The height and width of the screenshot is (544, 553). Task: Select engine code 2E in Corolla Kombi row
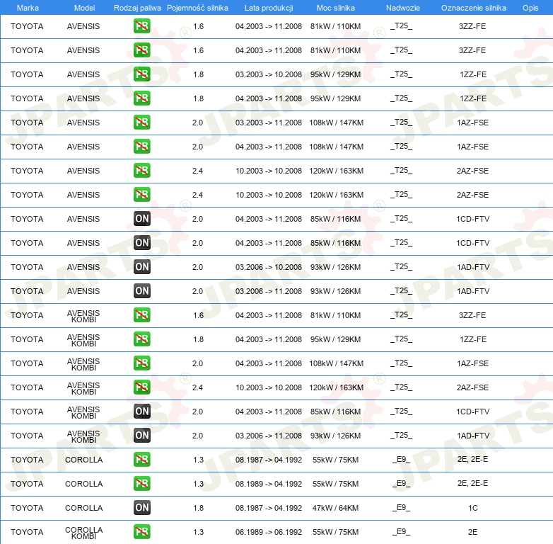[472, 532]
